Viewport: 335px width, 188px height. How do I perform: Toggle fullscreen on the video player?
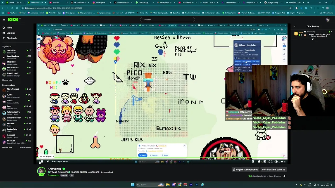tap(270, 161)
